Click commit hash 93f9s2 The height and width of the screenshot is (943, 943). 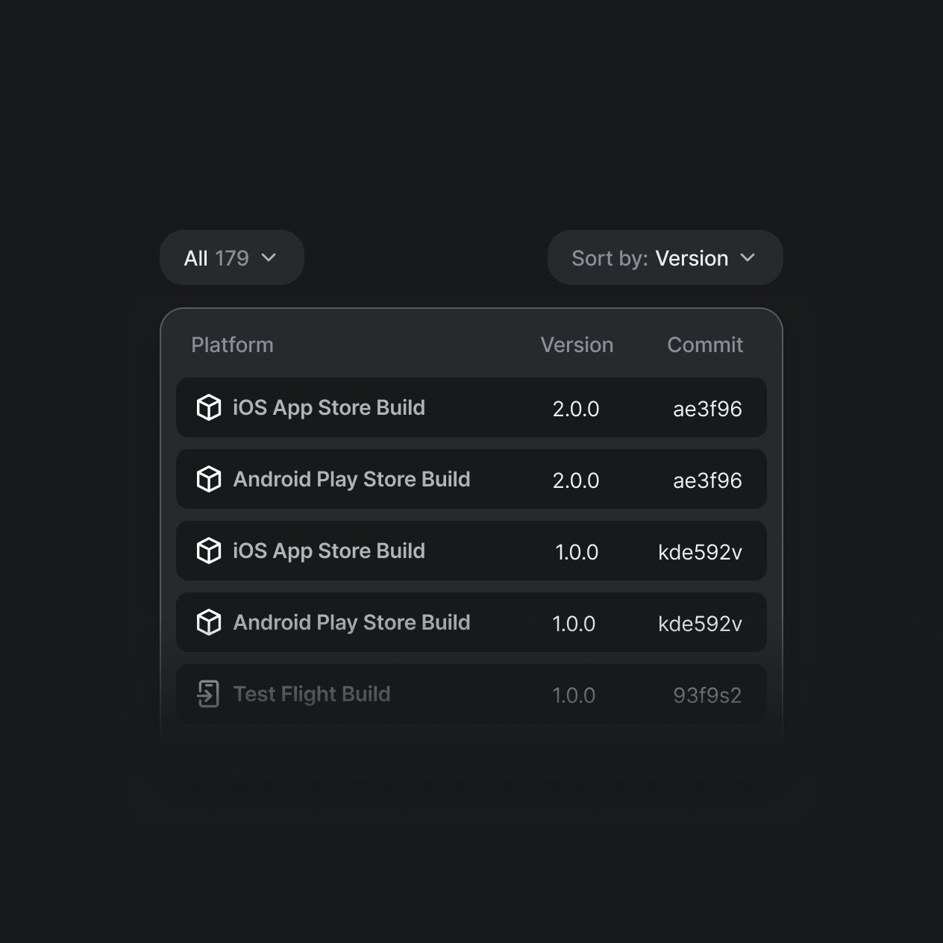point(707,695)
